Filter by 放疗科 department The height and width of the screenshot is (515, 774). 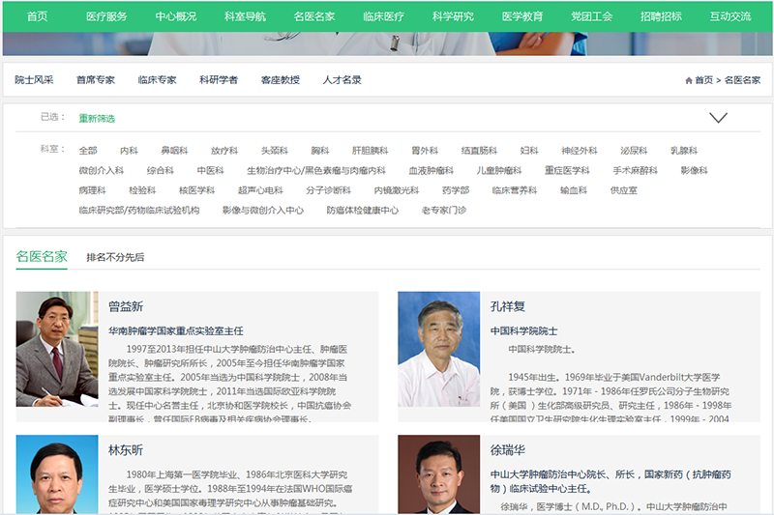(224, 151)
